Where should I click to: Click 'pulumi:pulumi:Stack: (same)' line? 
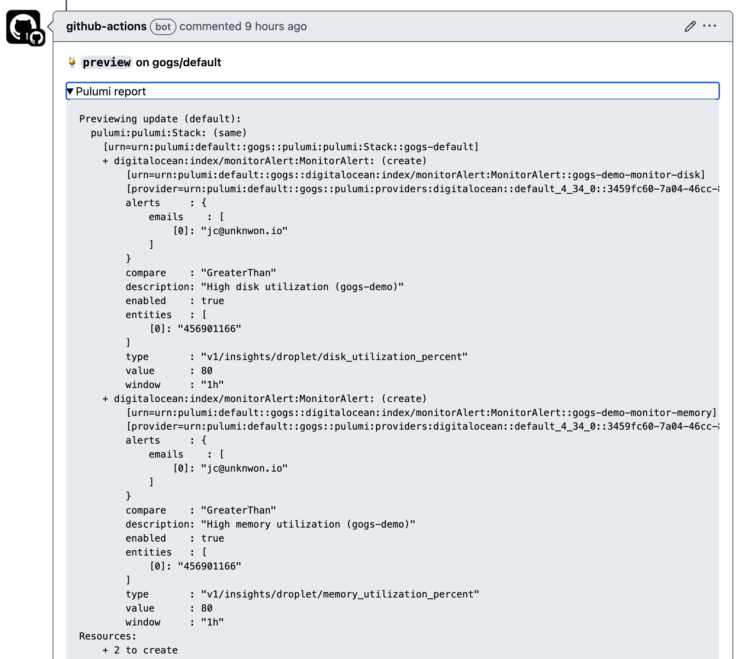point(169,133)
